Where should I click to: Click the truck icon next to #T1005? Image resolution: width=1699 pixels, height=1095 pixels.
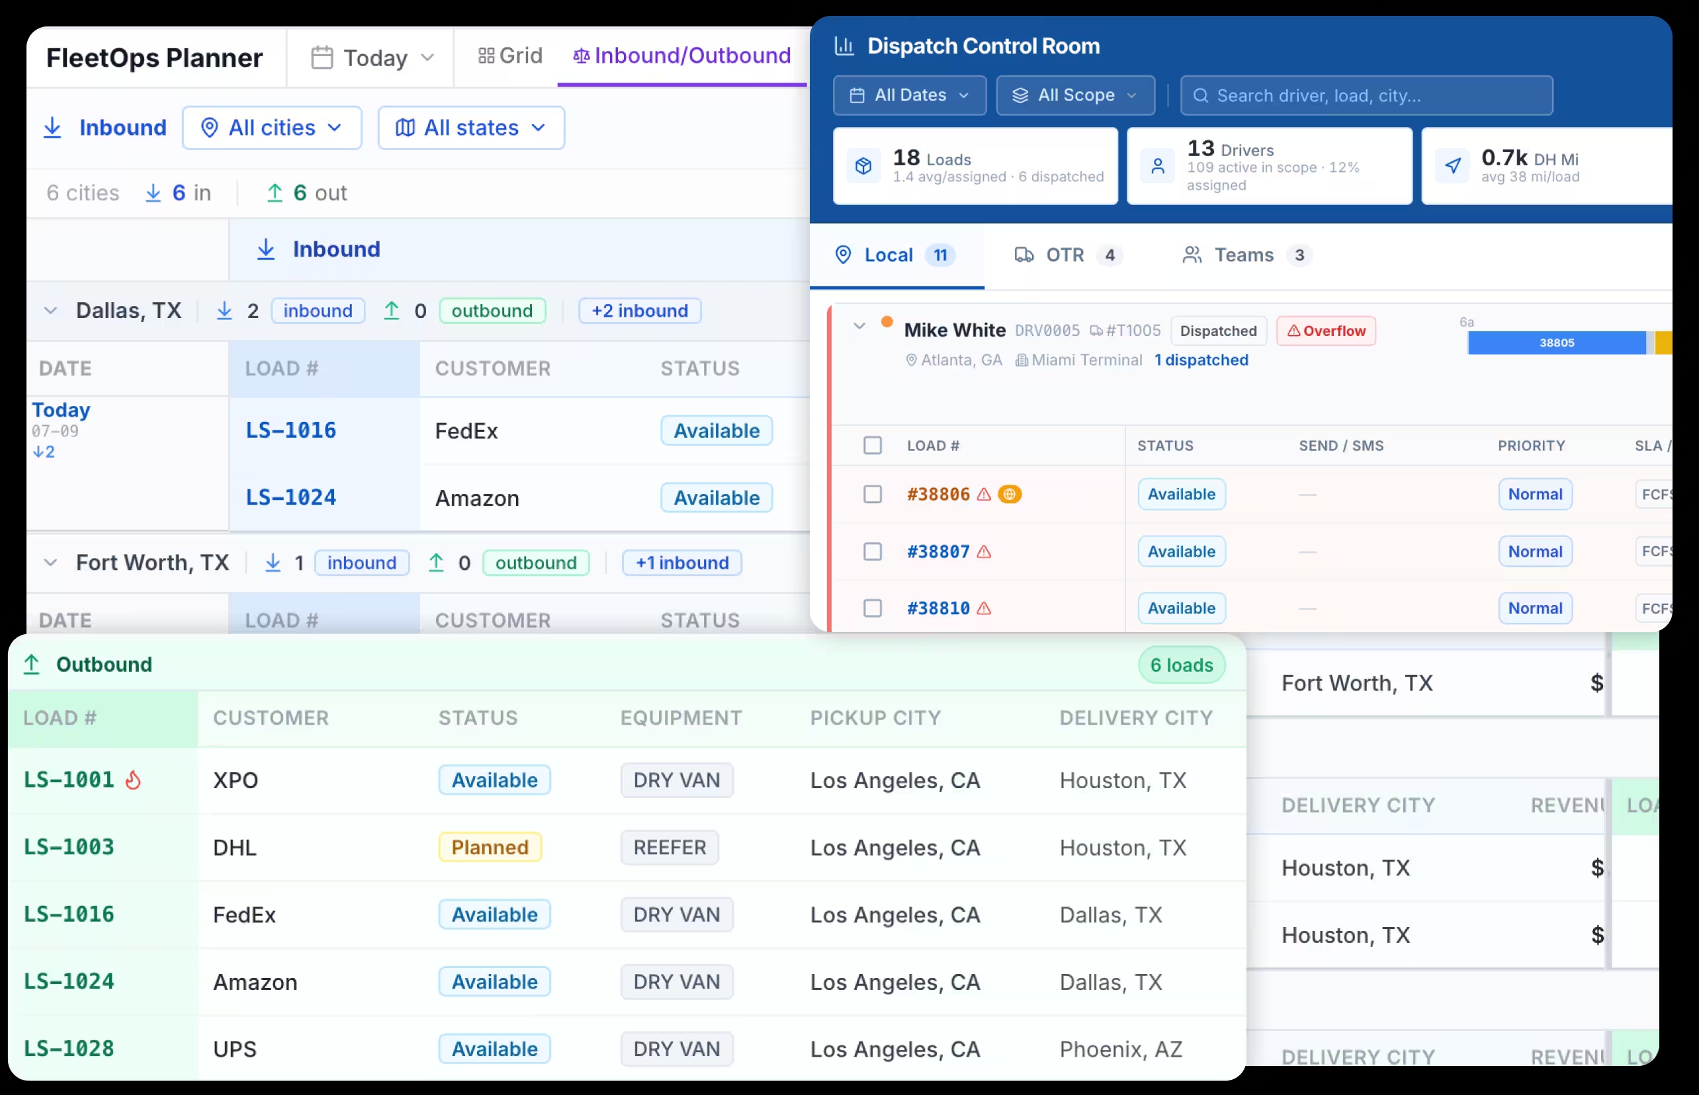coord(1096,331)
